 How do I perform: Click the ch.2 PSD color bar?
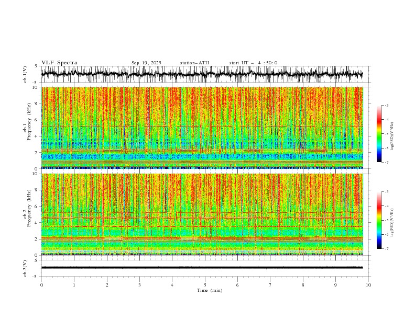(x=379, y=220)
